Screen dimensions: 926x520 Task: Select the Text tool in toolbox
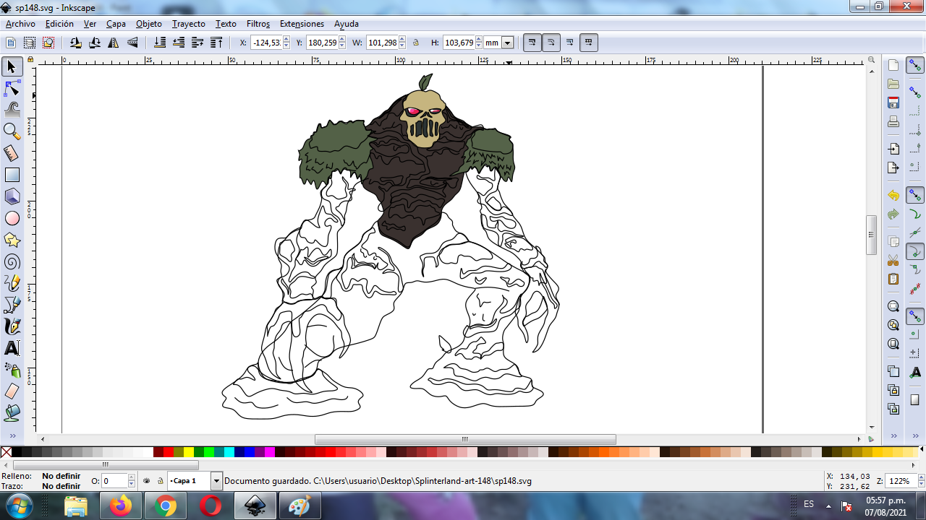tap(12, 348)
